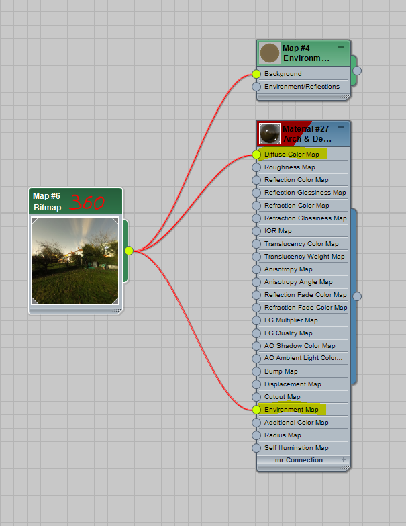Click the Map #6 bitmap preview thumbnail
This screenshot has height=526, width=406.
point(75,260)
